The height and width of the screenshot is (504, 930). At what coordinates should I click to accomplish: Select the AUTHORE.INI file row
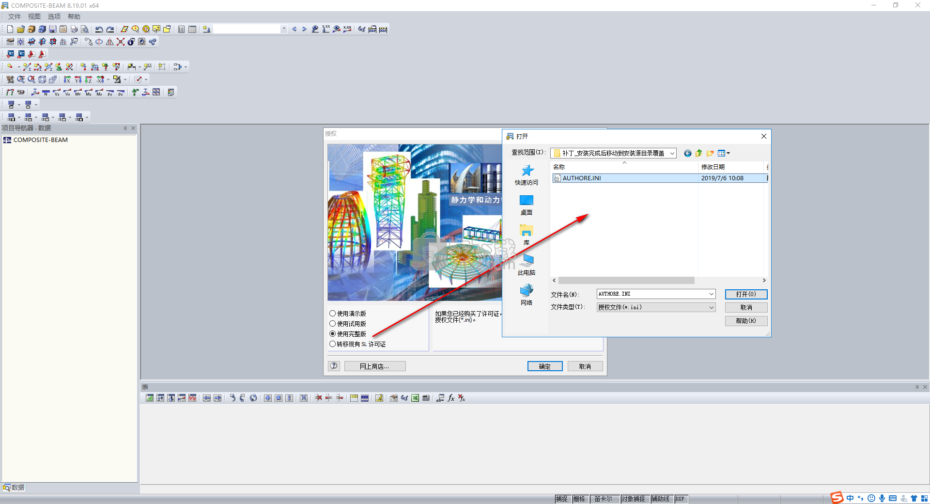tap(660, 178)
